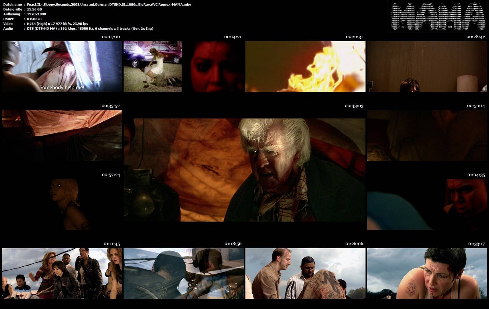Open the motorcycle thumbnail at 01:18:56

(183, 273)
